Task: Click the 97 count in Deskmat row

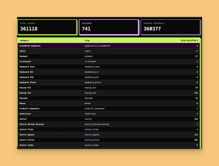Action: click(196, 56)
